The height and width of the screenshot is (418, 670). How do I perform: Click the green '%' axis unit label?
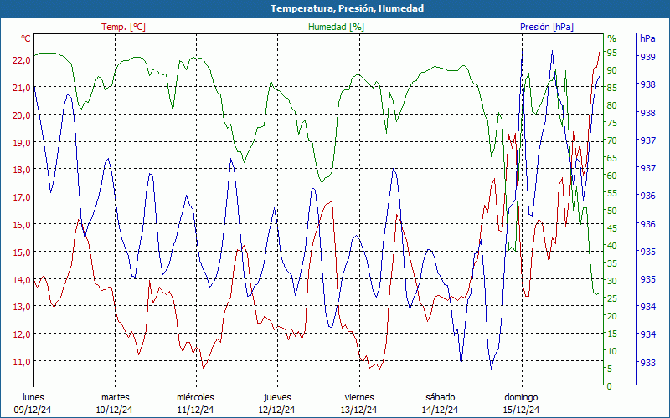coord(612,38)
